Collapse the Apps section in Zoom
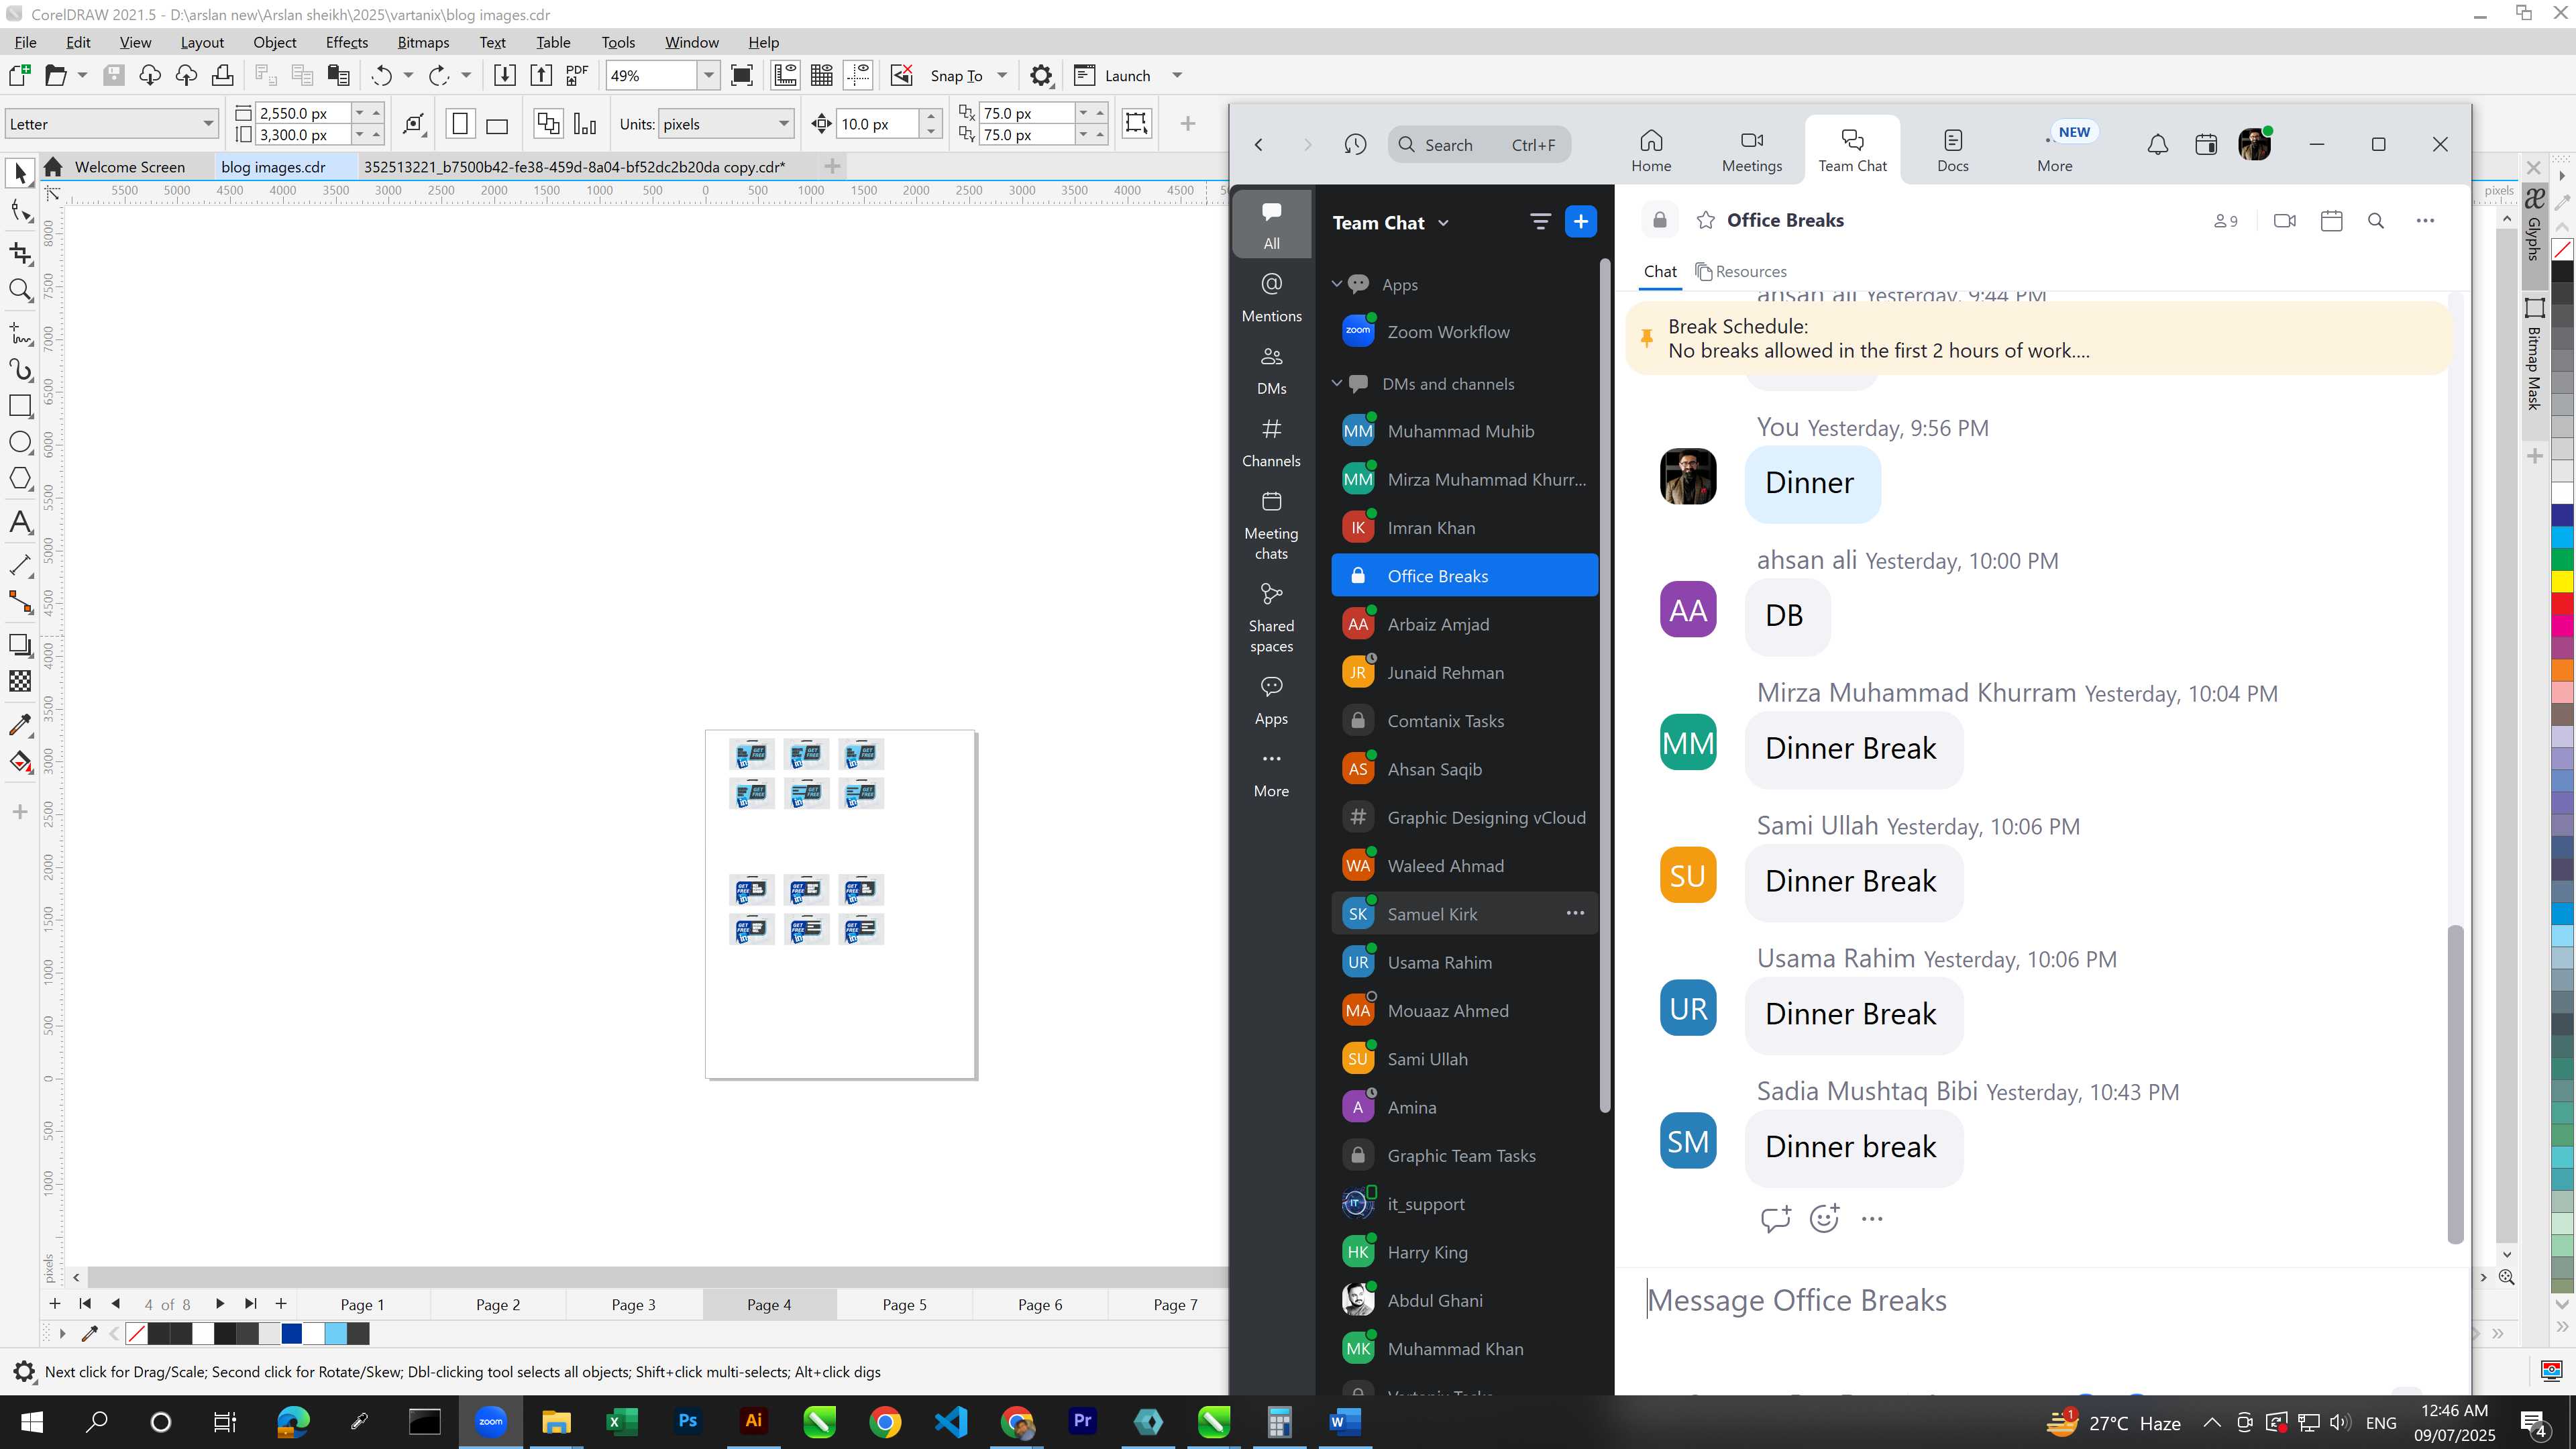Viewport: 2576px width, 1449px height. [1336, 284]
